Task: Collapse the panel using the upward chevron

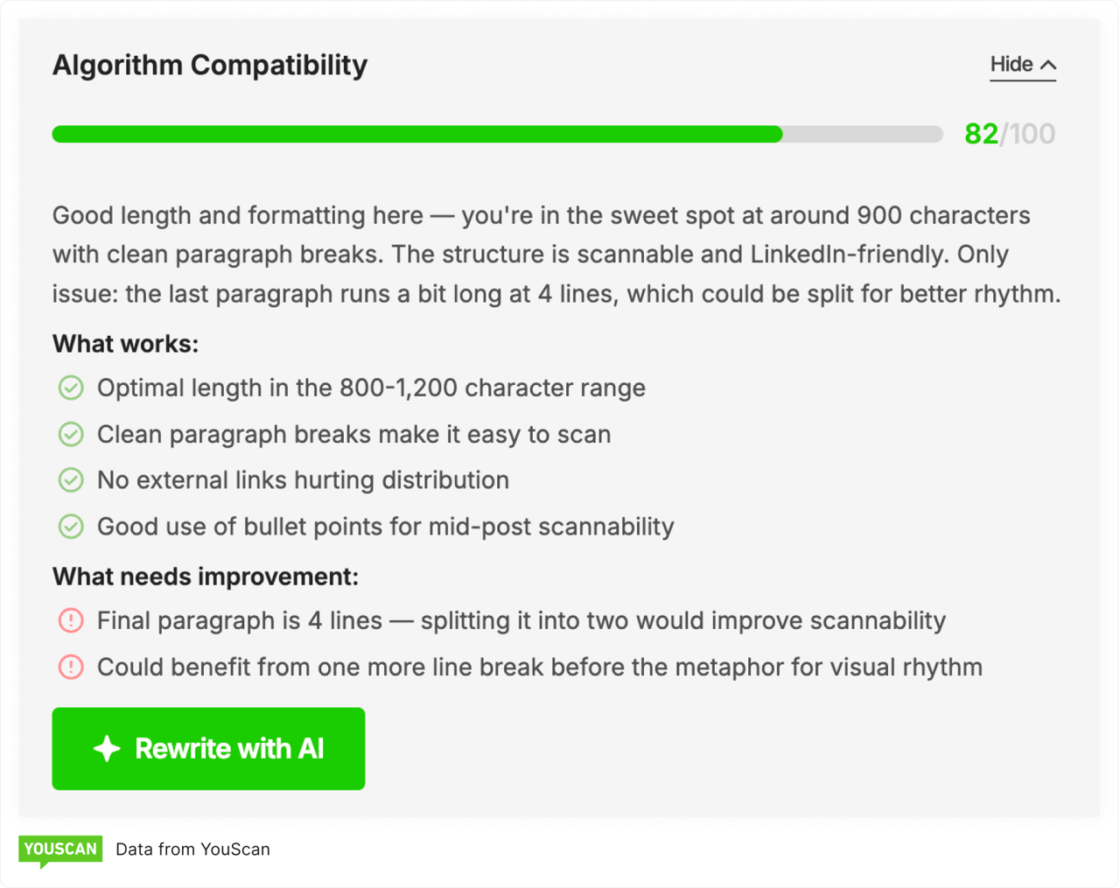Action: coord(1047,62)
